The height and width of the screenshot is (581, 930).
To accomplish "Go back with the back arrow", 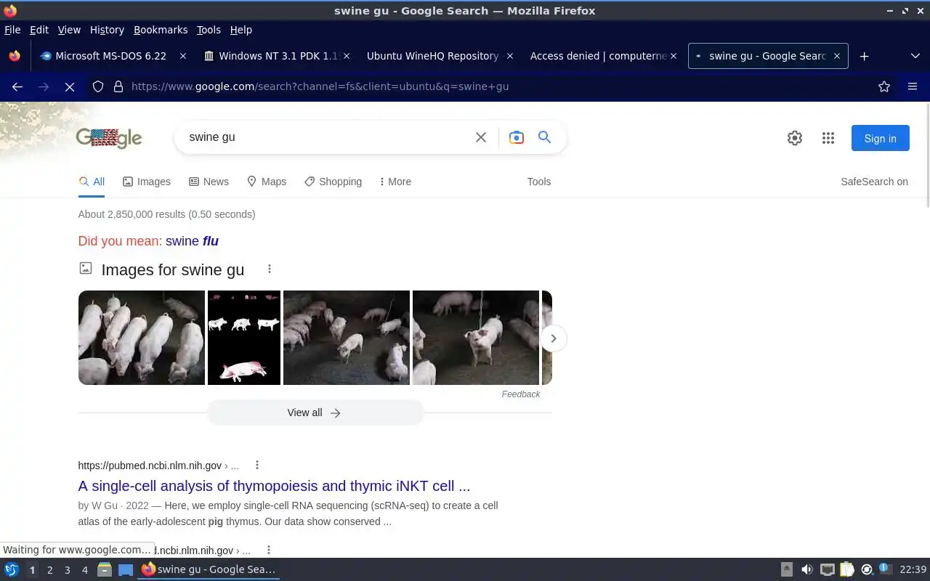I will point(17,86).
